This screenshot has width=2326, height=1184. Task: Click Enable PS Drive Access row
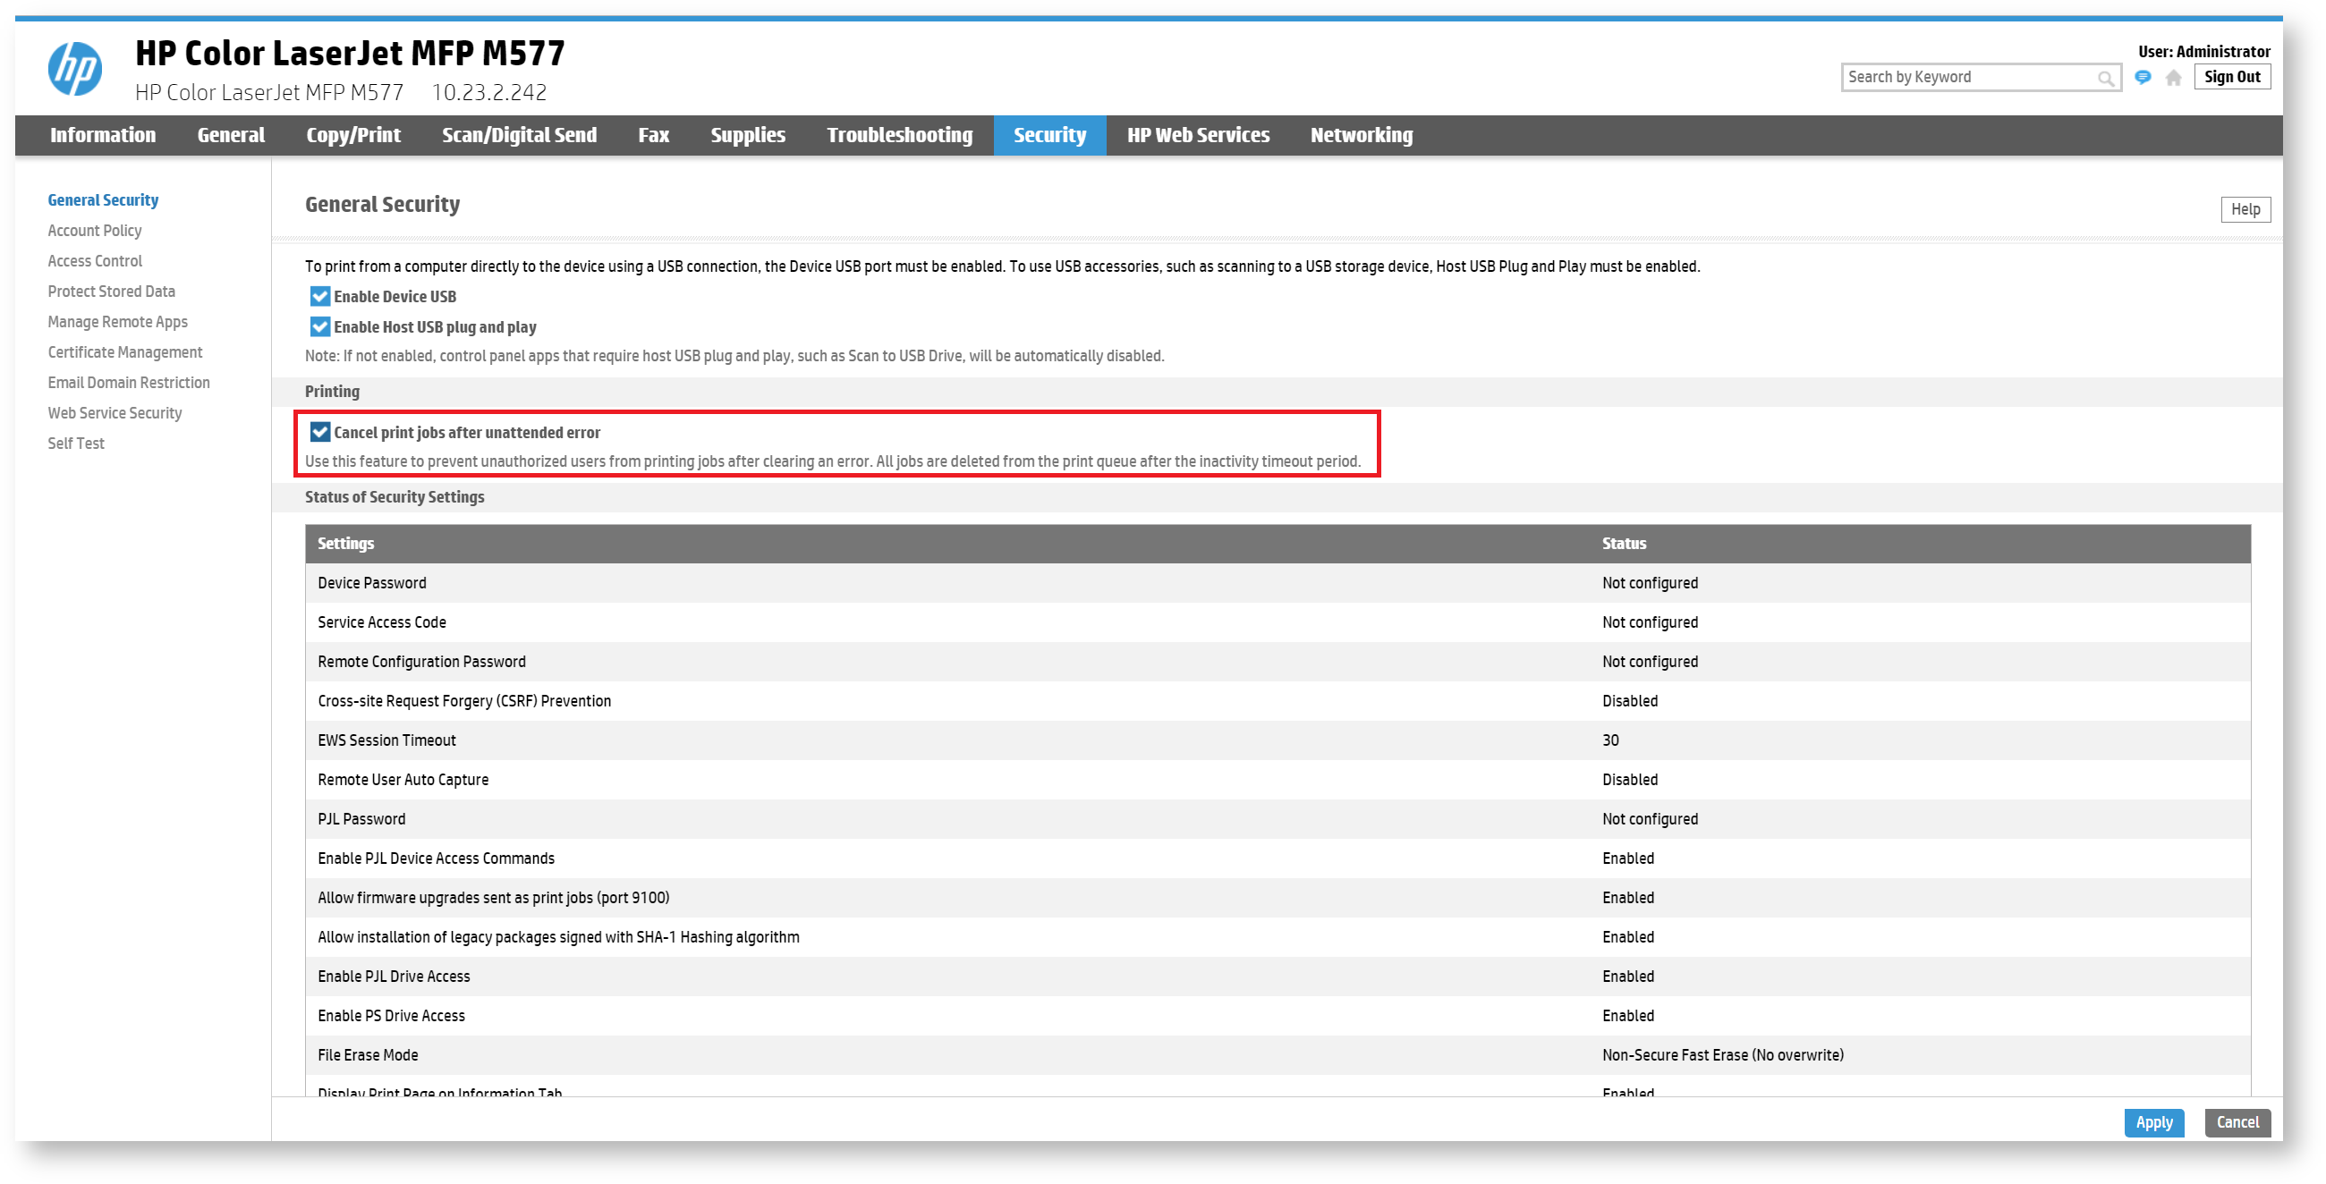pos(1278,1017)
